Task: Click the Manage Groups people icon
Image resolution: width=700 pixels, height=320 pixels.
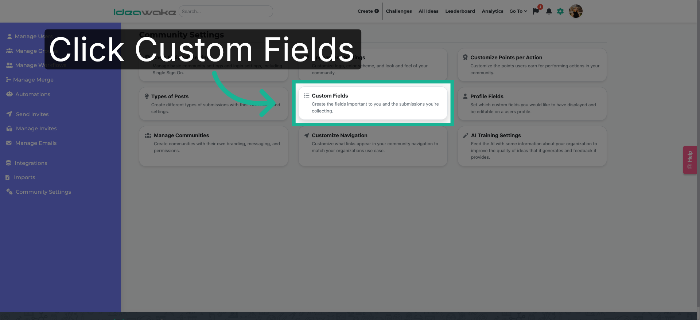Action: tap(9, 51)
